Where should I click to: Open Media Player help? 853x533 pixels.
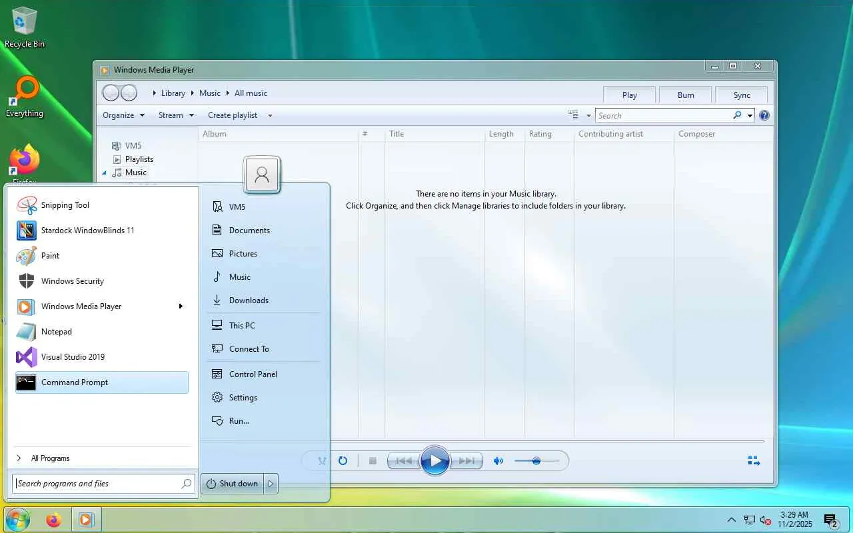pyautogui.click(x=764, y=115)
